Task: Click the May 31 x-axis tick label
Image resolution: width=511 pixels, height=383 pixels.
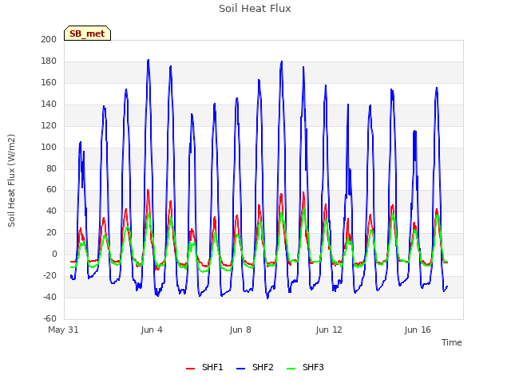Action: tap(63, 330)
